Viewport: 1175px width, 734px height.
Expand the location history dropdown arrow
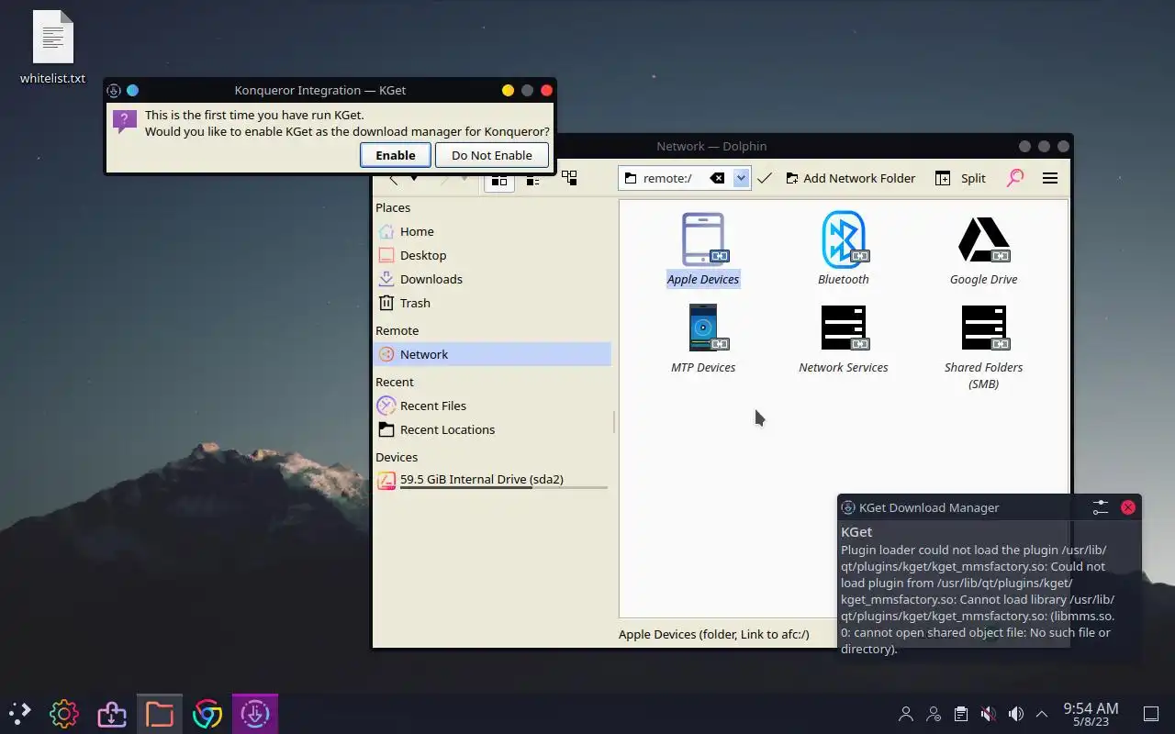[741, 178]
